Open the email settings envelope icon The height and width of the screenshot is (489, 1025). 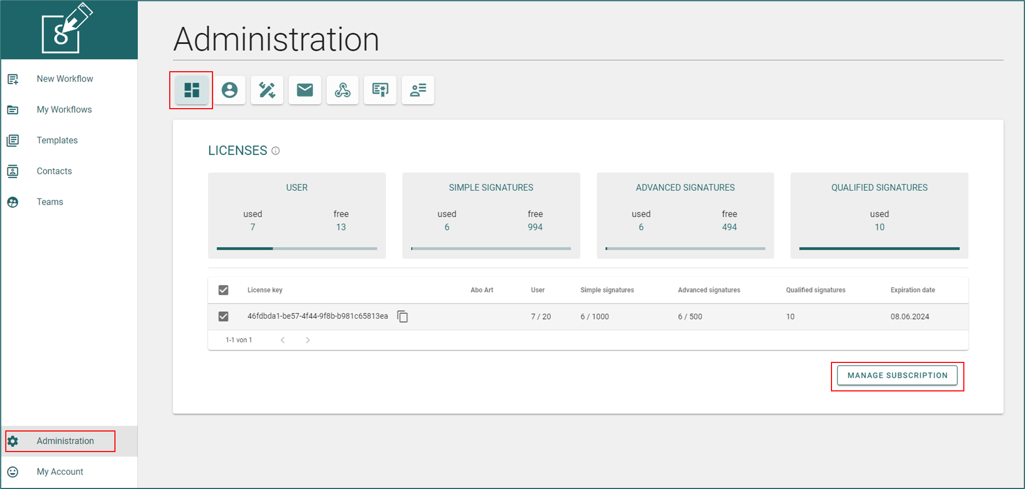(305, 90)
